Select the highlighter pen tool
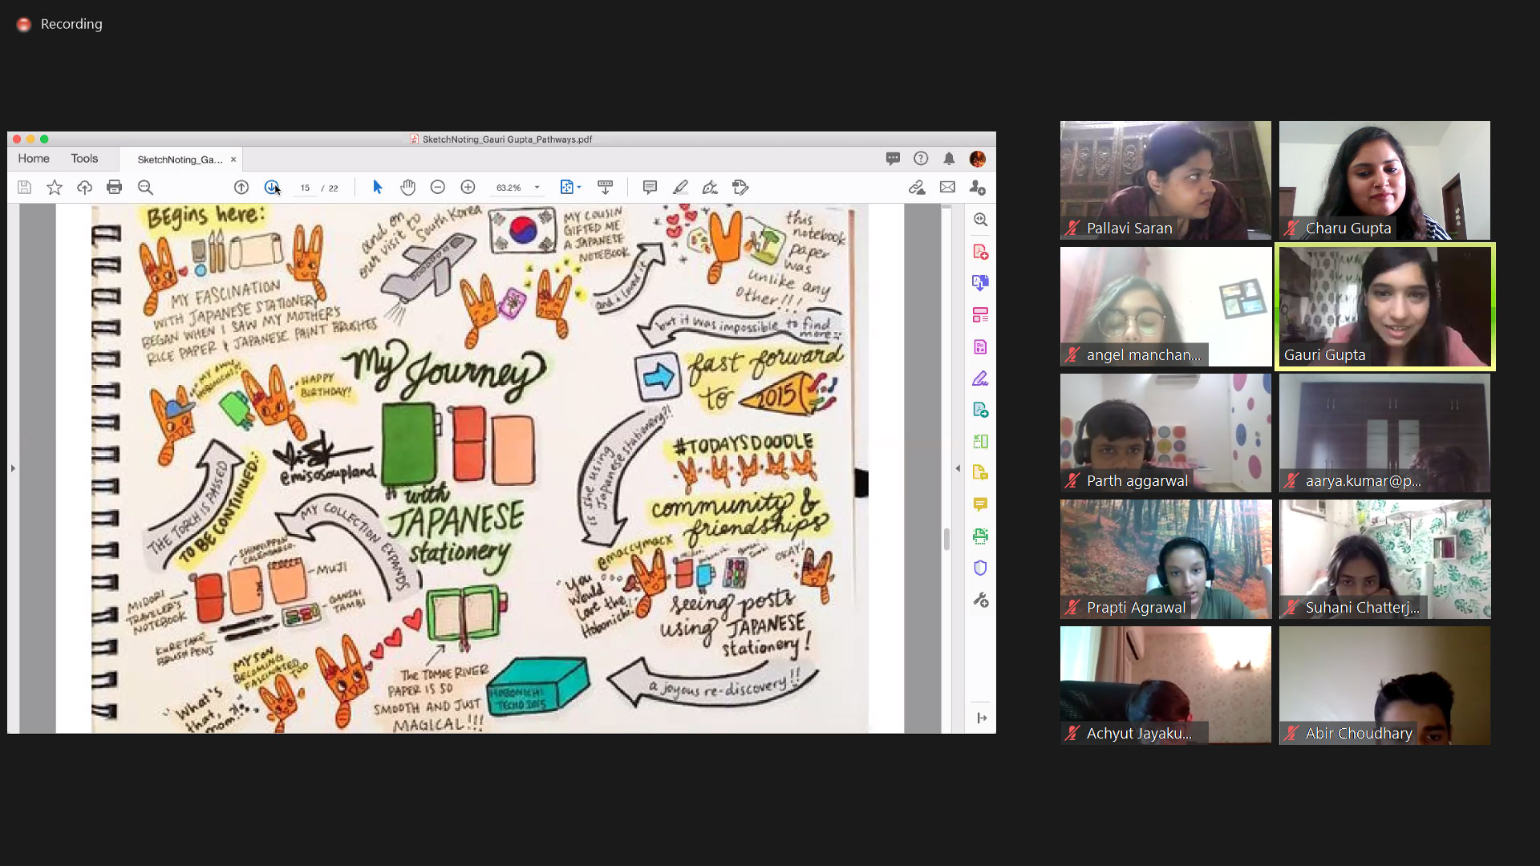 click(x=680, y=188)
